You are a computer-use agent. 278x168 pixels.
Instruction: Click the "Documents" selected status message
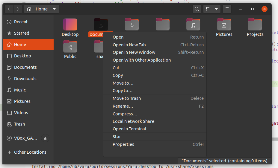(x=224, y=161)
